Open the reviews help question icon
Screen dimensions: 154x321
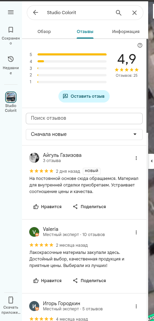pos(140,45)
